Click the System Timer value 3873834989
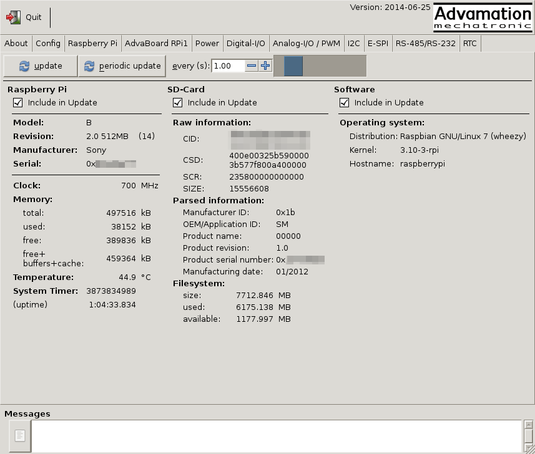Image resolution: width=535 pixels, height=454 pixels. pos(111,291)
